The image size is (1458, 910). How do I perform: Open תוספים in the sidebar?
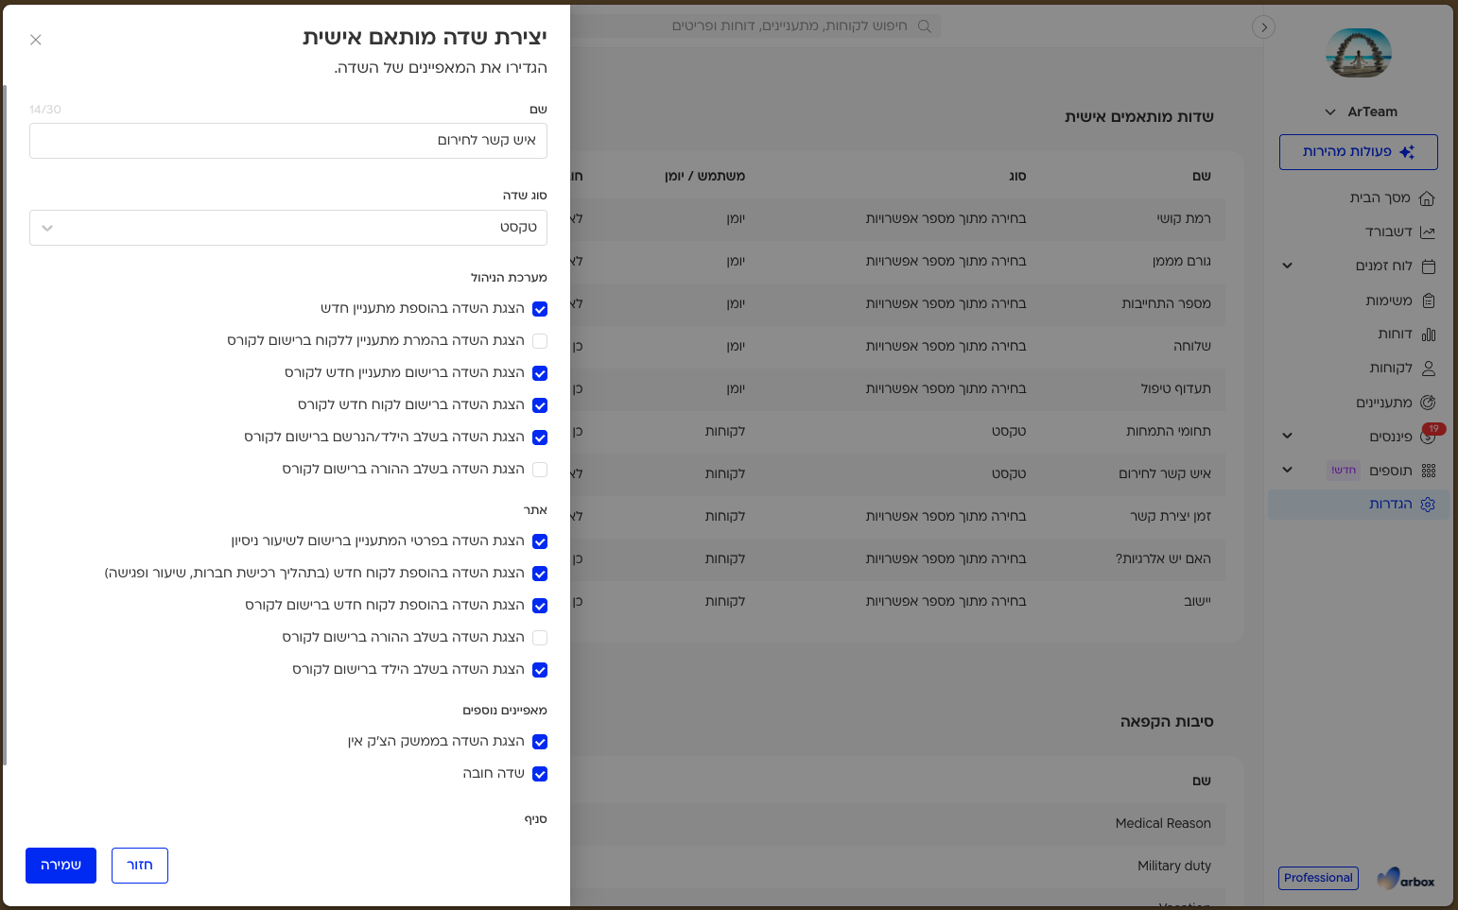pos(1391,471)
